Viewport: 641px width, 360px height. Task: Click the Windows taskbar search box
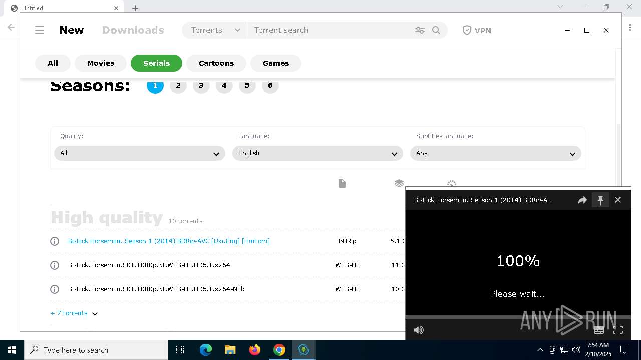tap(96, 350)
